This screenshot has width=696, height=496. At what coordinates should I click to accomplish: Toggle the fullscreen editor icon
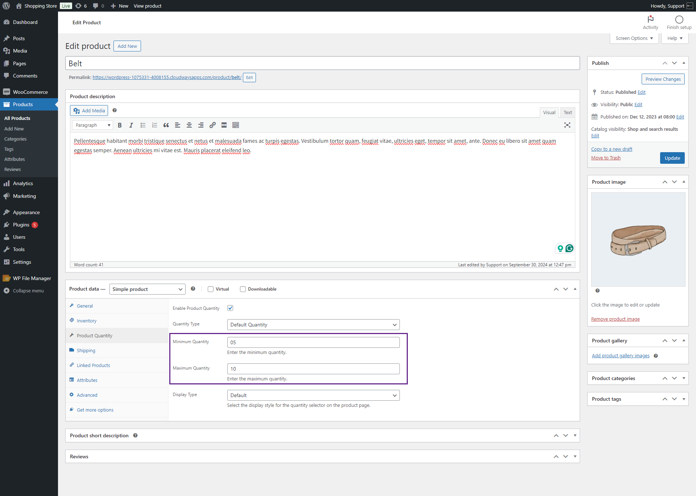pyautogui.click(x=567, y=125)
